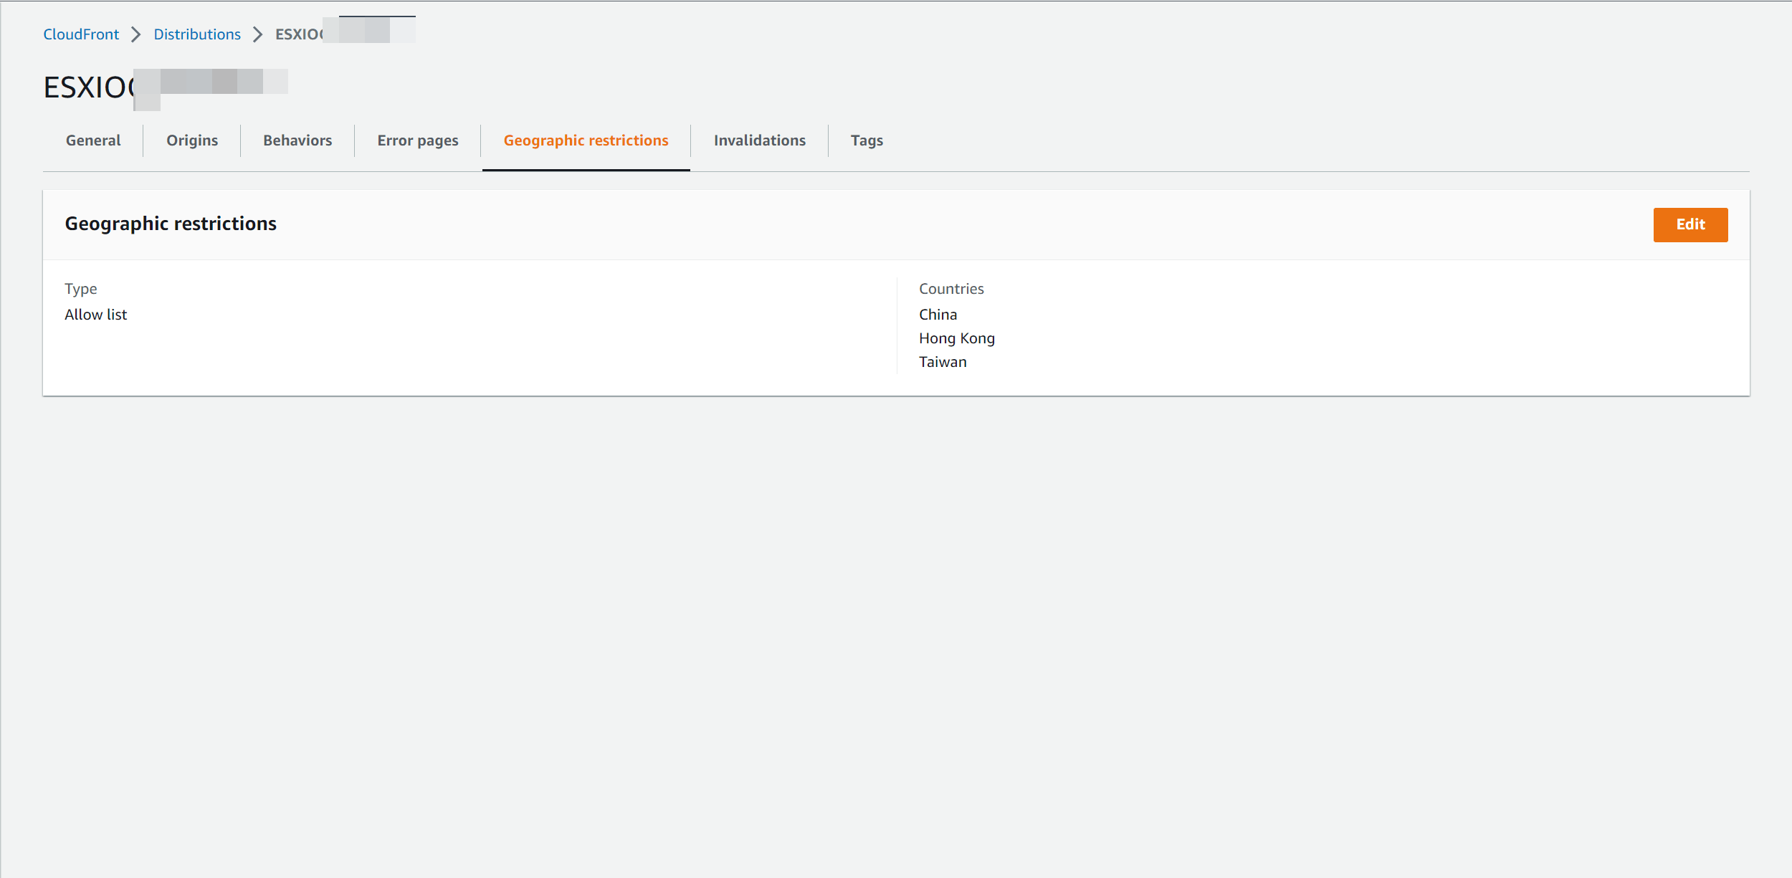The height and width of the screenshot is (878, 1792).
Task: Click the Allow list type value
Action: coord(95,314)
